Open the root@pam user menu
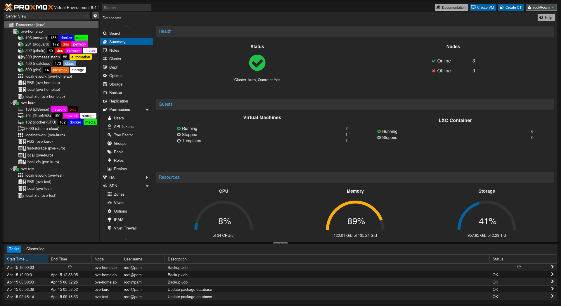The width and height of the screenshot is (561, 306). (x=541, y=7)
